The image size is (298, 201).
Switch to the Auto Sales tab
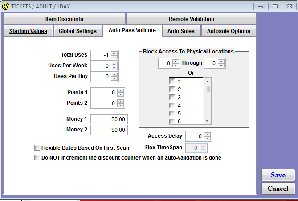pos(181,31)
